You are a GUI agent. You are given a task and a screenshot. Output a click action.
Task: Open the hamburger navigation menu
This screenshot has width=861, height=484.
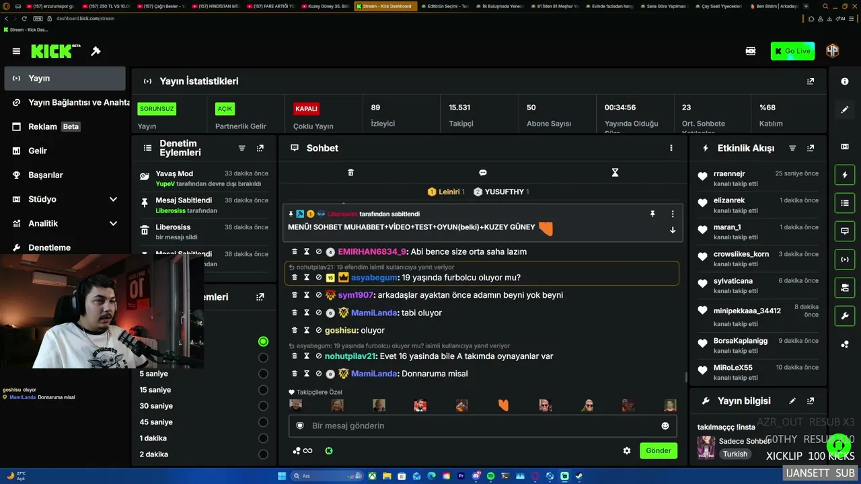[x=16, y=51]
